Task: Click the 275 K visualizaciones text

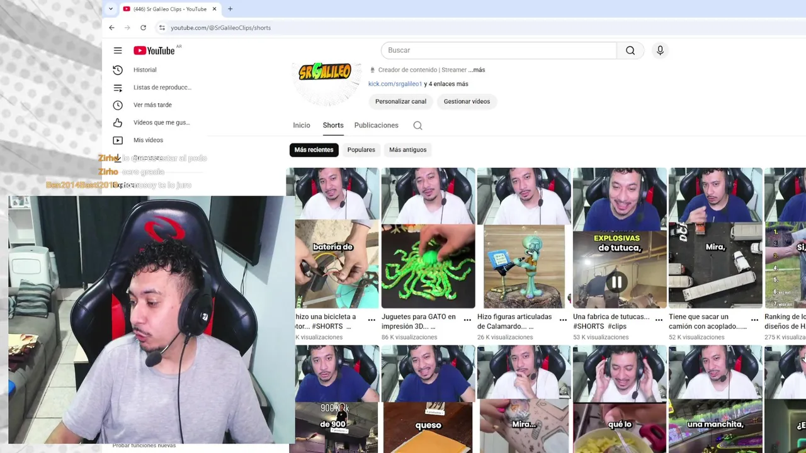Action: coord(785,337)
